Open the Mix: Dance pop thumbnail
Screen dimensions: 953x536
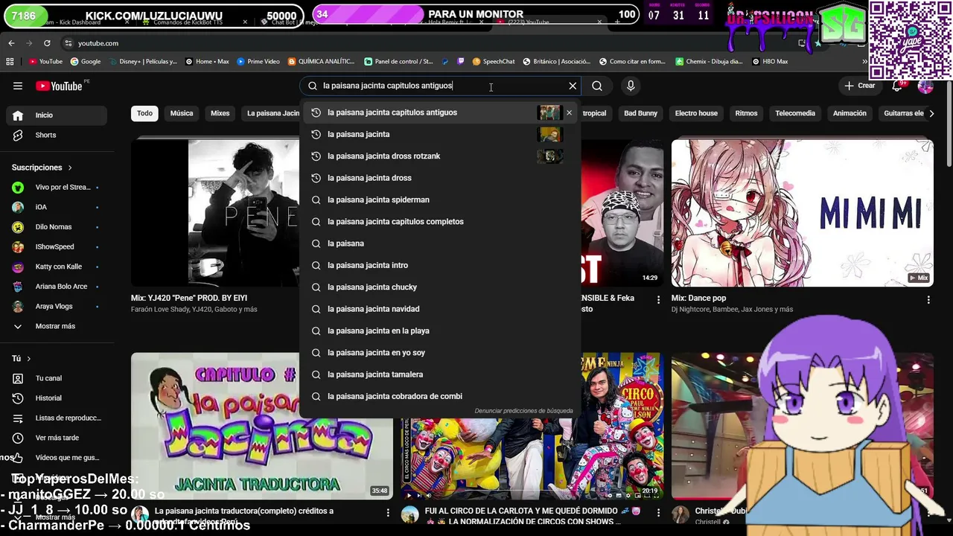803,213
